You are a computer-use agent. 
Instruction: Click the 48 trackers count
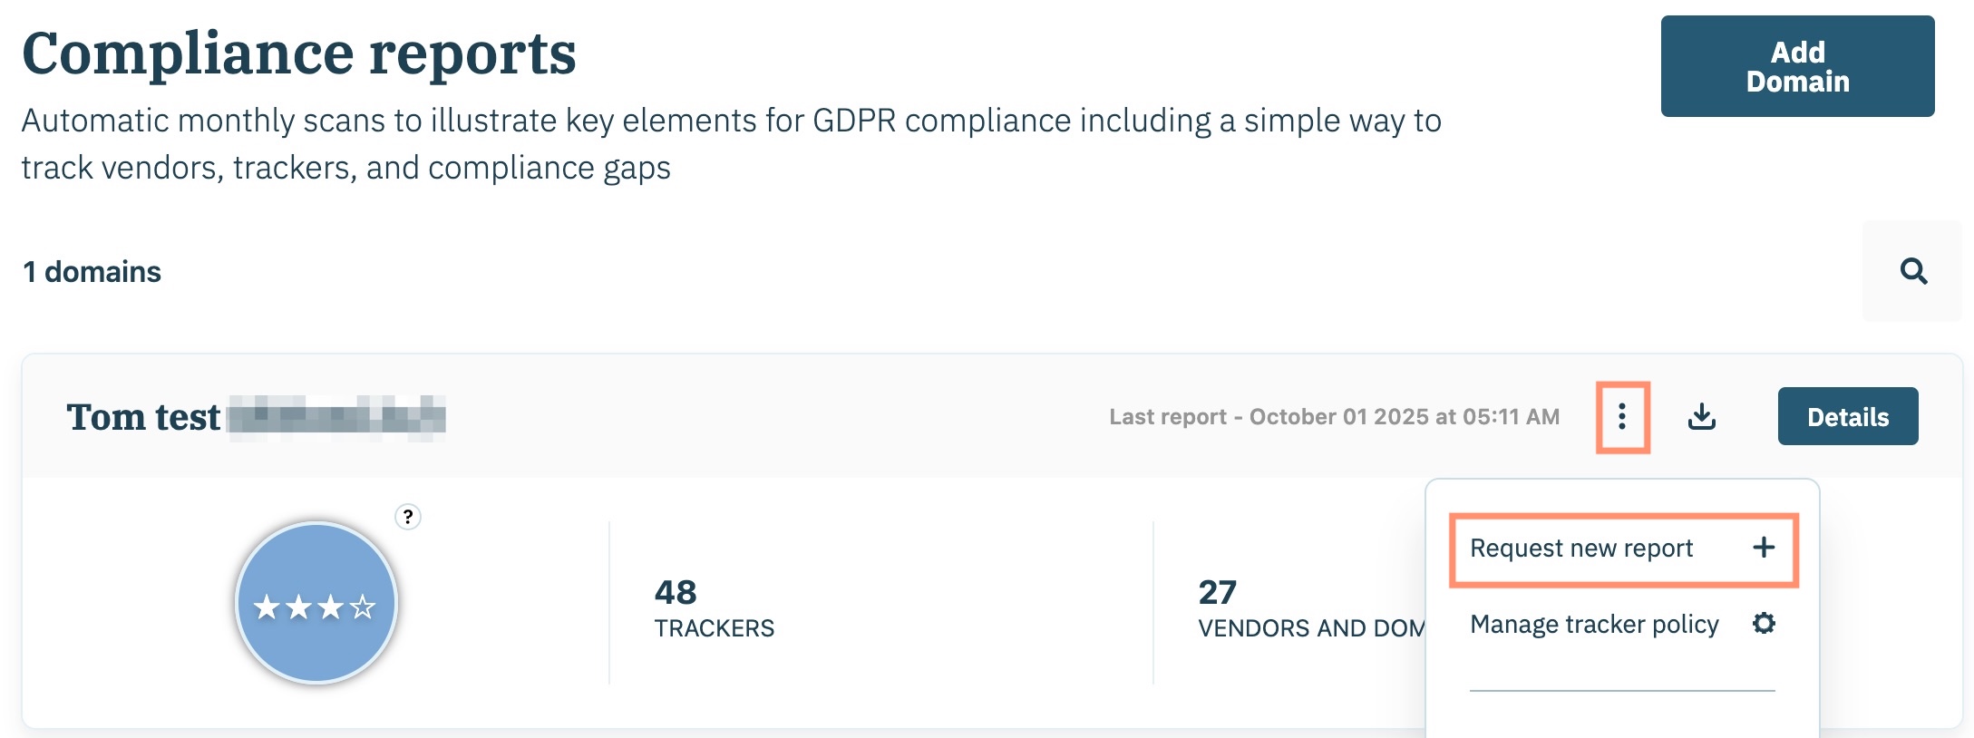pyautogui.click(x=676, y=593)
